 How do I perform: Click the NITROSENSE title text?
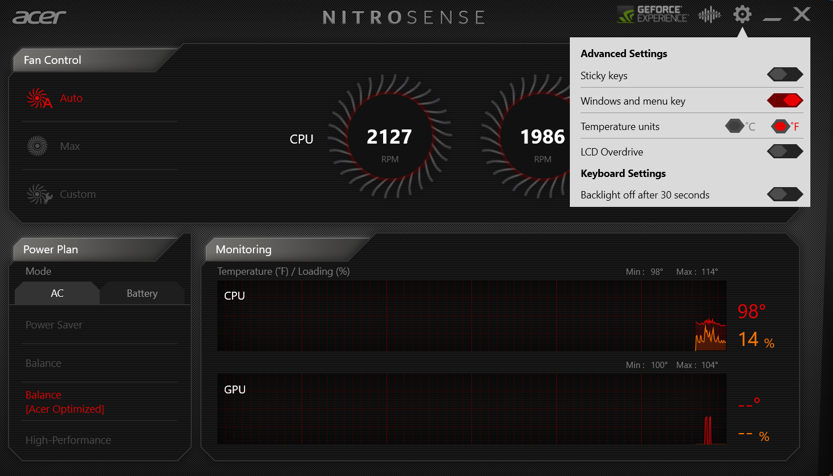pyautogui.click(x=404, y=18)
